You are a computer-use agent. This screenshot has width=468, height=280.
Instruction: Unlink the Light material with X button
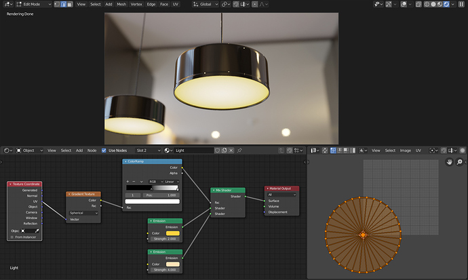click(231, 151)
